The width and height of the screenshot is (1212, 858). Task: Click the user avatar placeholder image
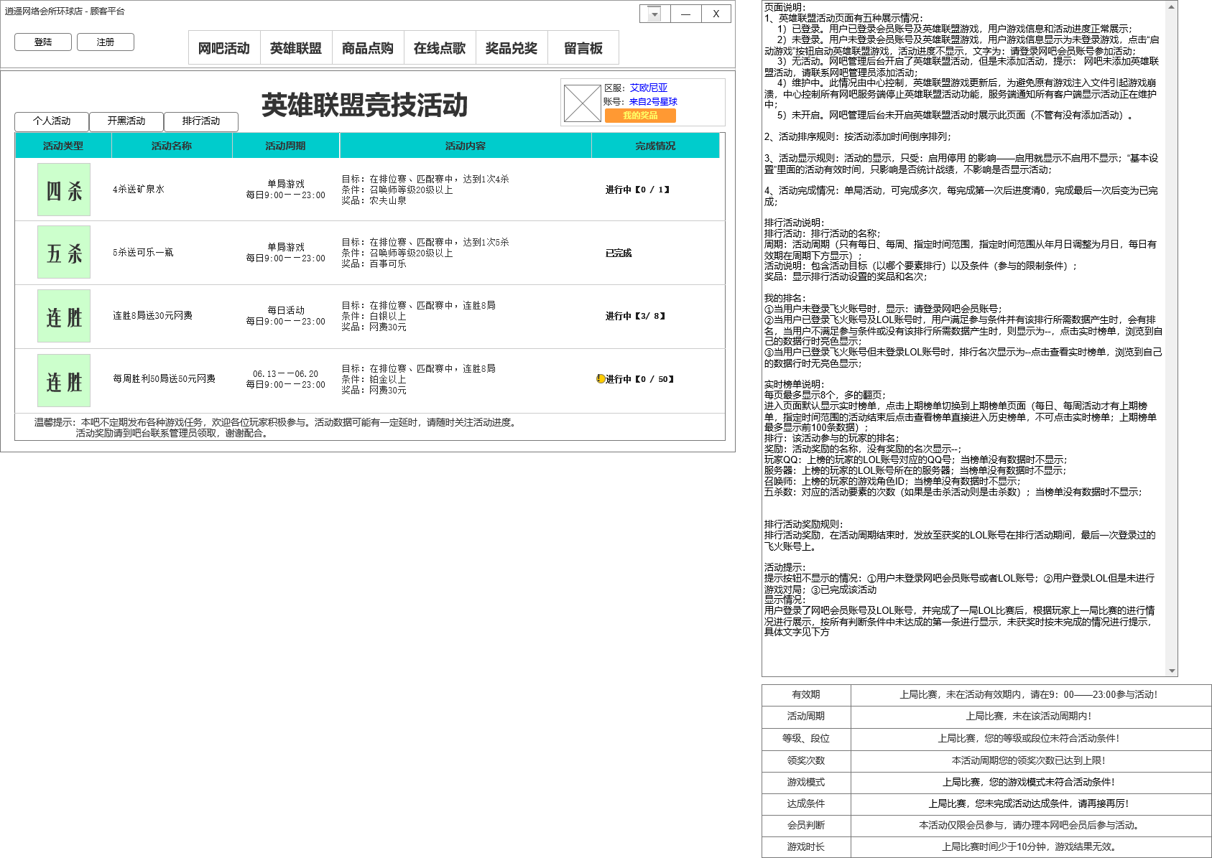[x=583, y=103]
